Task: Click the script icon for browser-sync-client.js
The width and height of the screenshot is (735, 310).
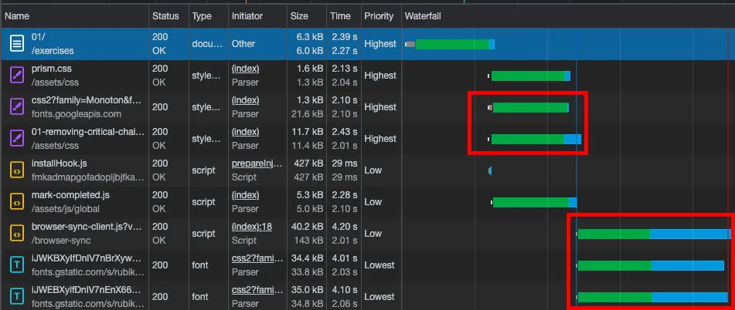Action: click(x=16, y=234)
